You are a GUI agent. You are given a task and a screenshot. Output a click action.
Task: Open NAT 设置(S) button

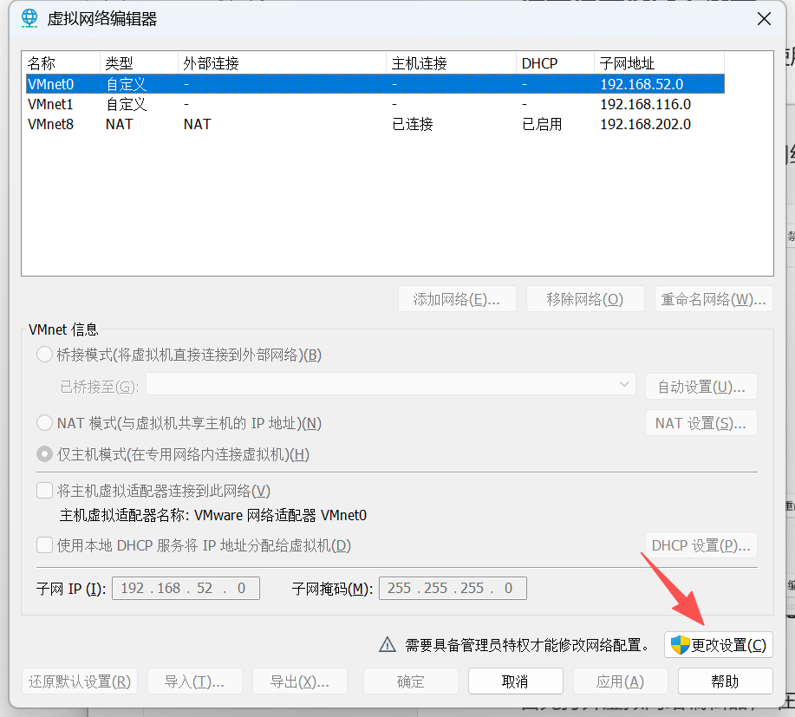coord(701,423)
